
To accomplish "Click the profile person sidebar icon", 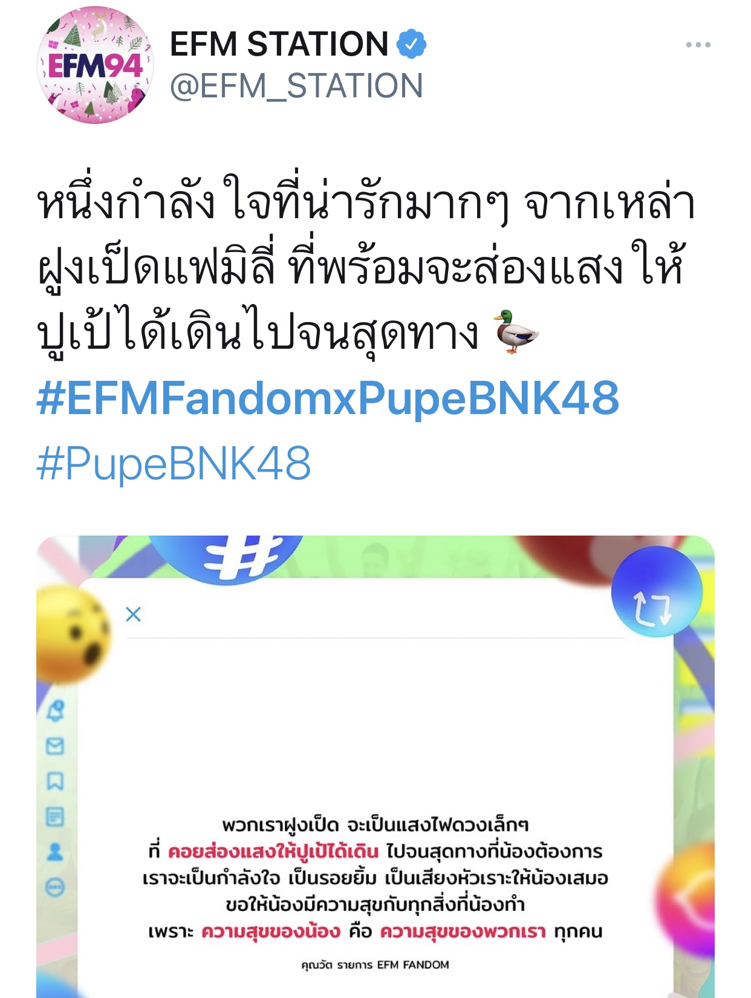I will (55, 852).
